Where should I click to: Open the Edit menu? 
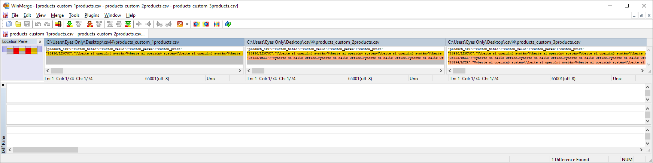click(x=27, y=15)
